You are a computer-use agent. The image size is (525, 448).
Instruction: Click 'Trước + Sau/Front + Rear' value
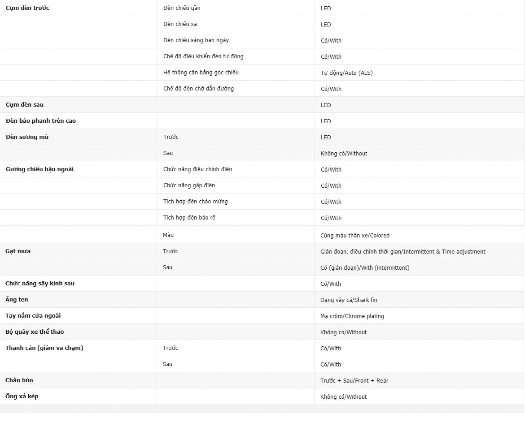click(354, 380)
